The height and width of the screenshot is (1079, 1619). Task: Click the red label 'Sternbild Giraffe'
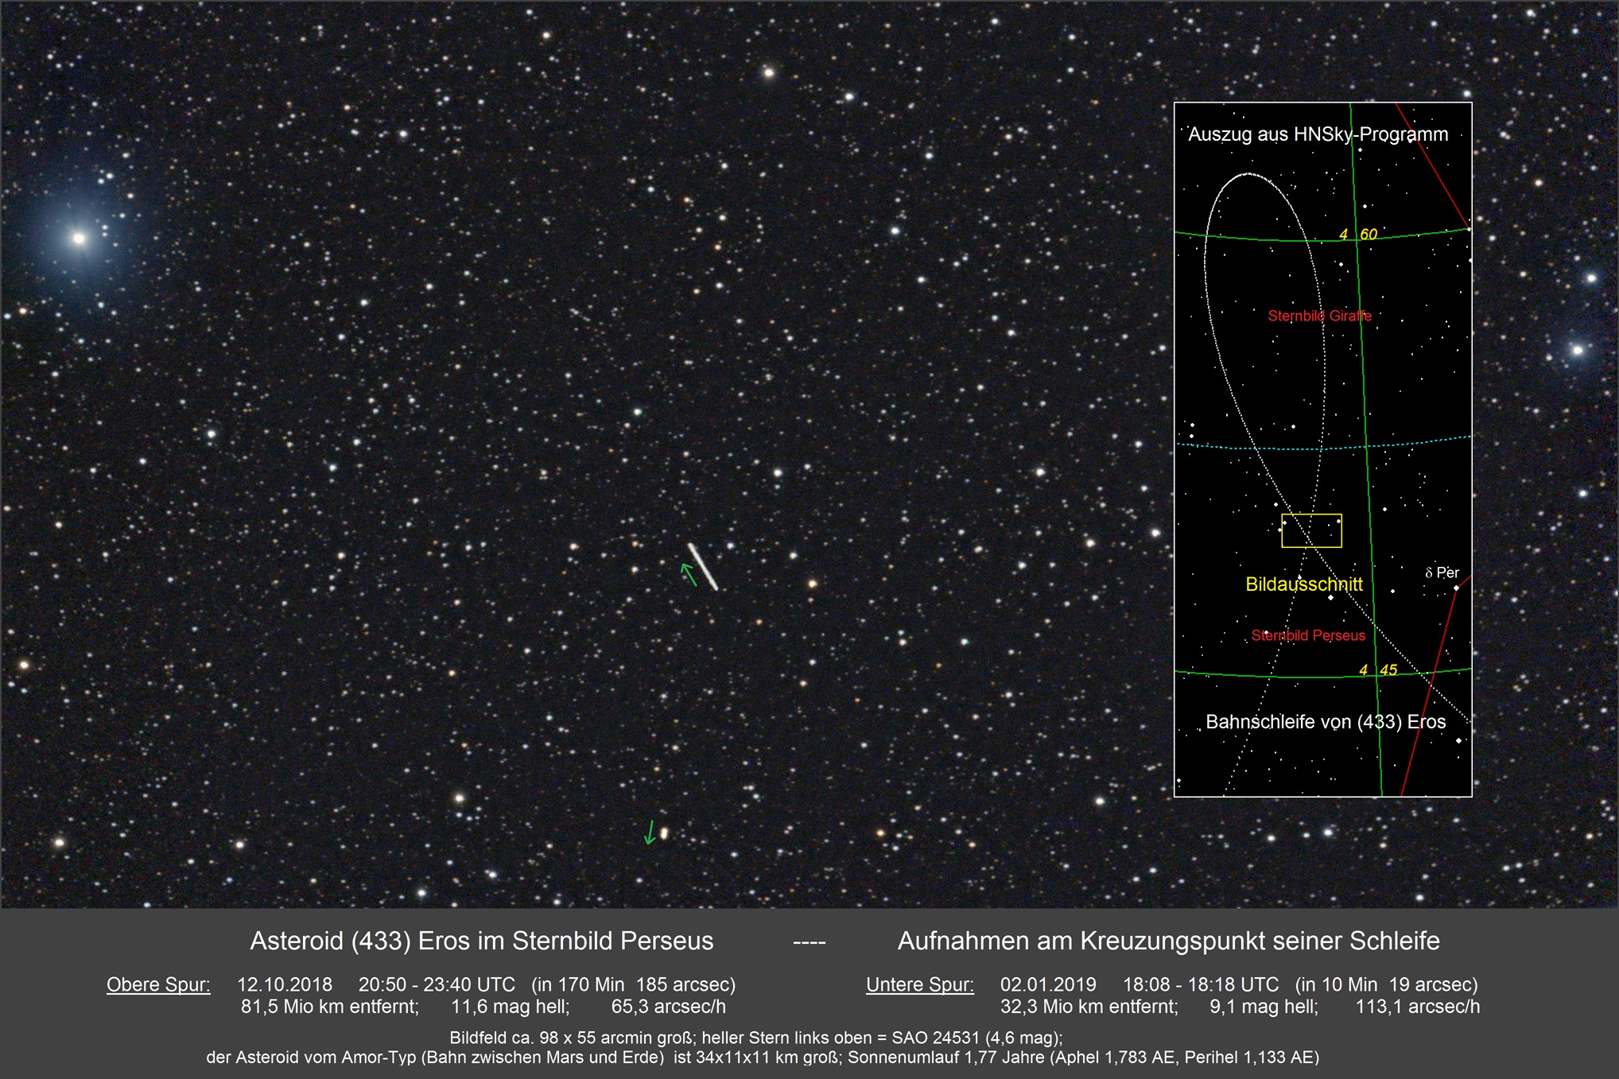(1320, 316)
